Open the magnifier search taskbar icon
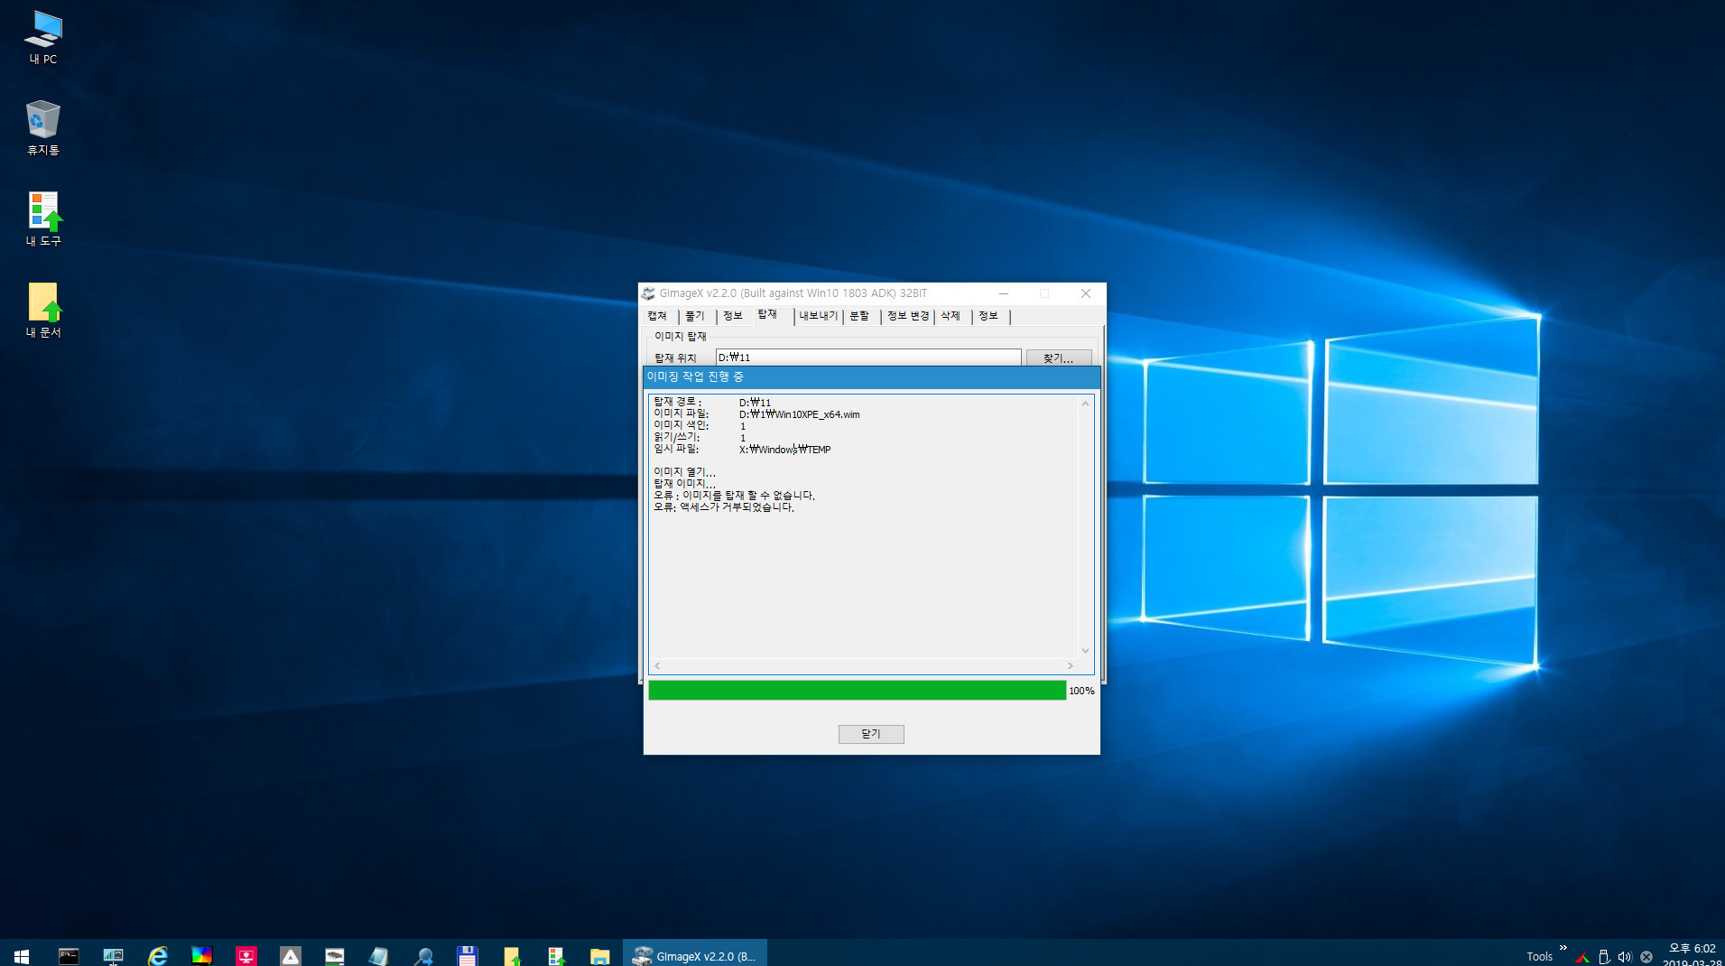This screenshot has height=966, width=1725. (422, 955)
